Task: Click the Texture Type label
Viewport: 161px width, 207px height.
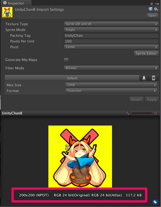Action: 17,24
